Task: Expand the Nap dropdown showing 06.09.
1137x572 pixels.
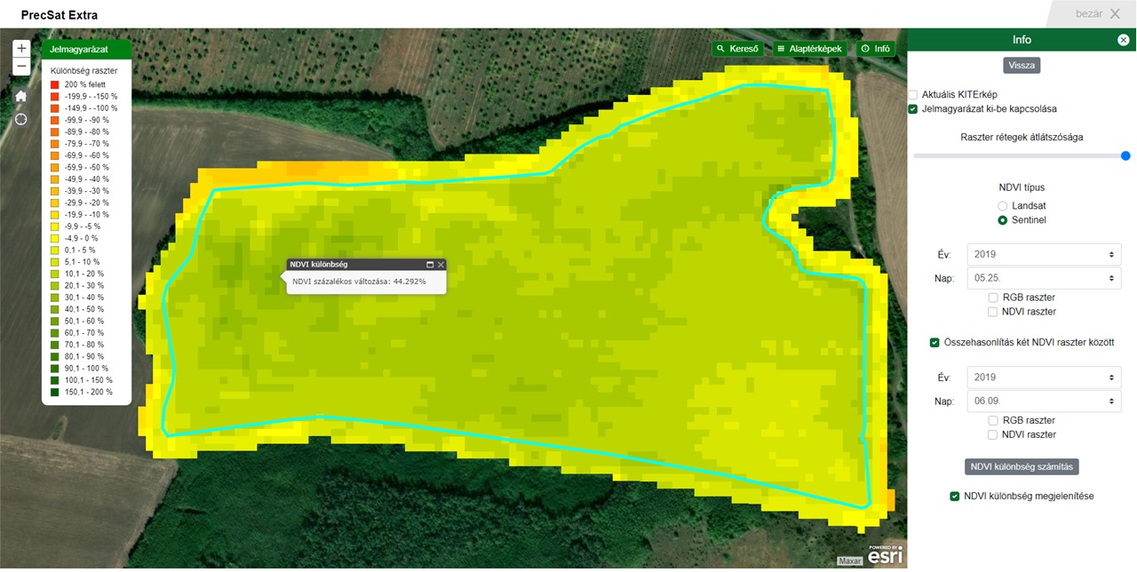Action: tap(1044, 401)
